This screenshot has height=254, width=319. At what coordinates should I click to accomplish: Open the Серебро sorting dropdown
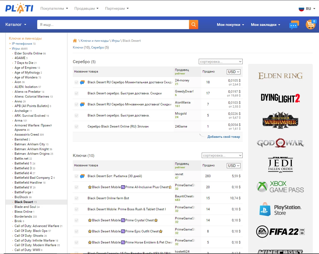tap(221, 62)
